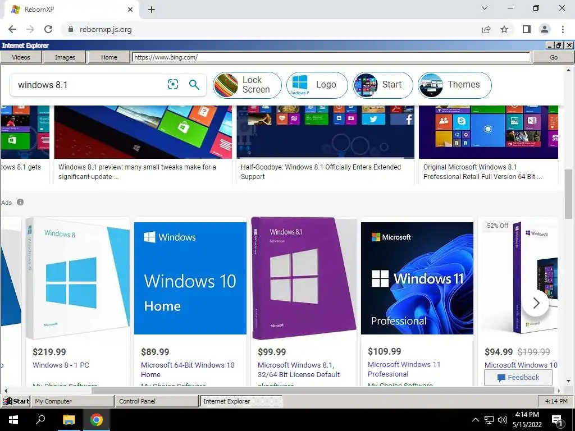Select the Logo suggestion chip
Screen dimensions: 575x431
coord(317,85)
